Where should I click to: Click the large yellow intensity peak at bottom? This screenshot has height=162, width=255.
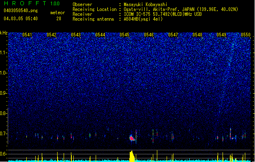pos(132,156)
